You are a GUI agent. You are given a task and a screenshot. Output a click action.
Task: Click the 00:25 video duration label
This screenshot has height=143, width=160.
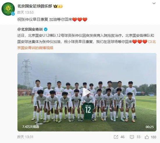point(150,127)
